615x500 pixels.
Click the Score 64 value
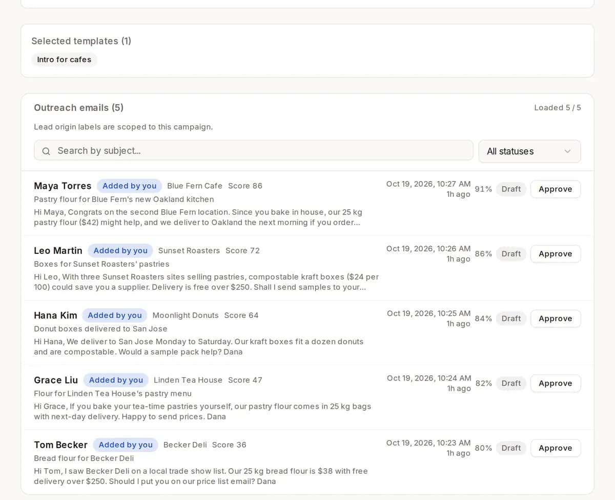241,315
